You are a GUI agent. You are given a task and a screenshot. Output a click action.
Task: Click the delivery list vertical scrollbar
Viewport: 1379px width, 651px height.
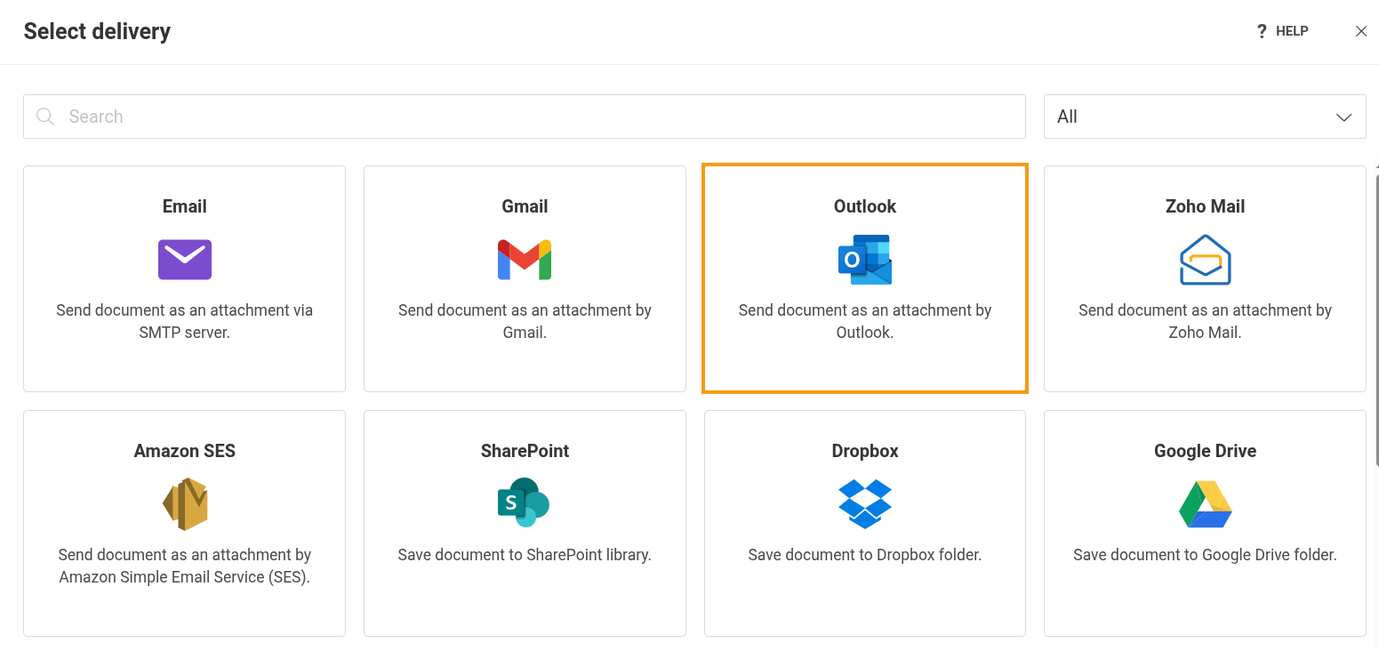point(1376,320)
